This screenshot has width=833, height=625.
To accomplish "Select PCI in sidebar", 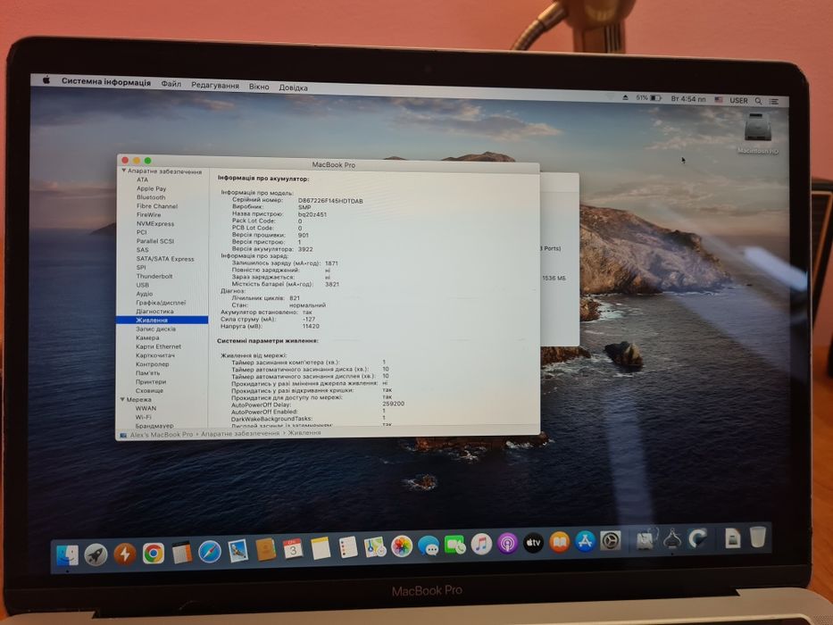I will pyautogui.click(x=141, y=232).
